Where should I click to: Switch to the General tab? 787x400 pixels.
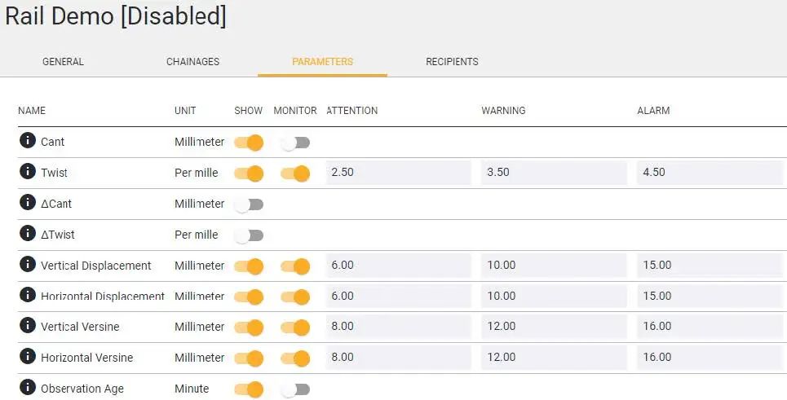pos(64,62)
